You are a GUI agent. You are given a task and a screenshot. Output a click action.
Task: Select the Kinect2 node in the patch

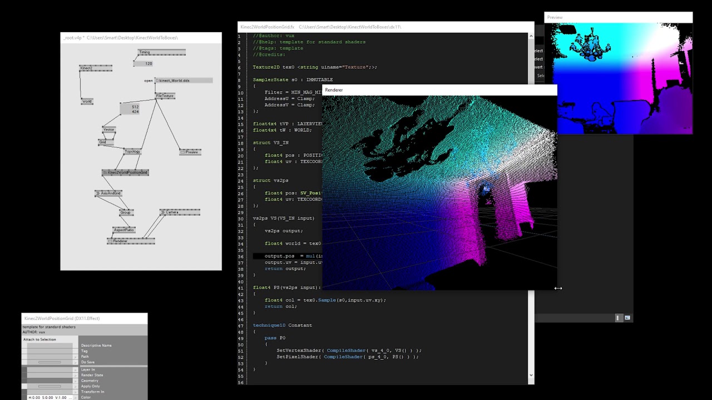click(96, 68)
